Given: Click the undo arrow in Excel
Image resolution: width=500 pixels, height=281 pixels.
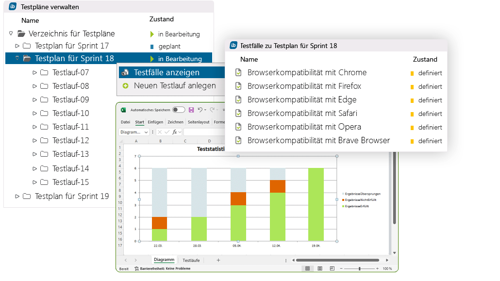Looking at the screenshot, I should point(200,110).
